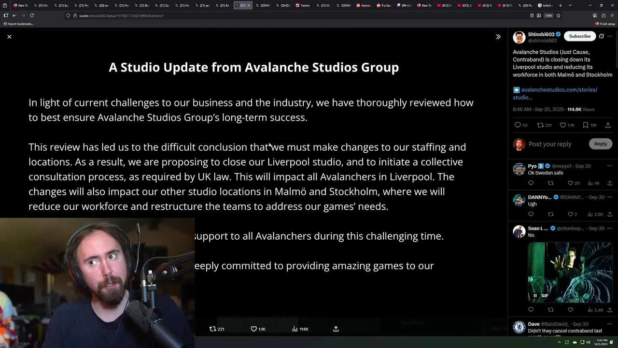View analytics in bottom bar (114K)
Image resolution: width=618 pixels, height=348 pixels.
[x=300, y=329]
